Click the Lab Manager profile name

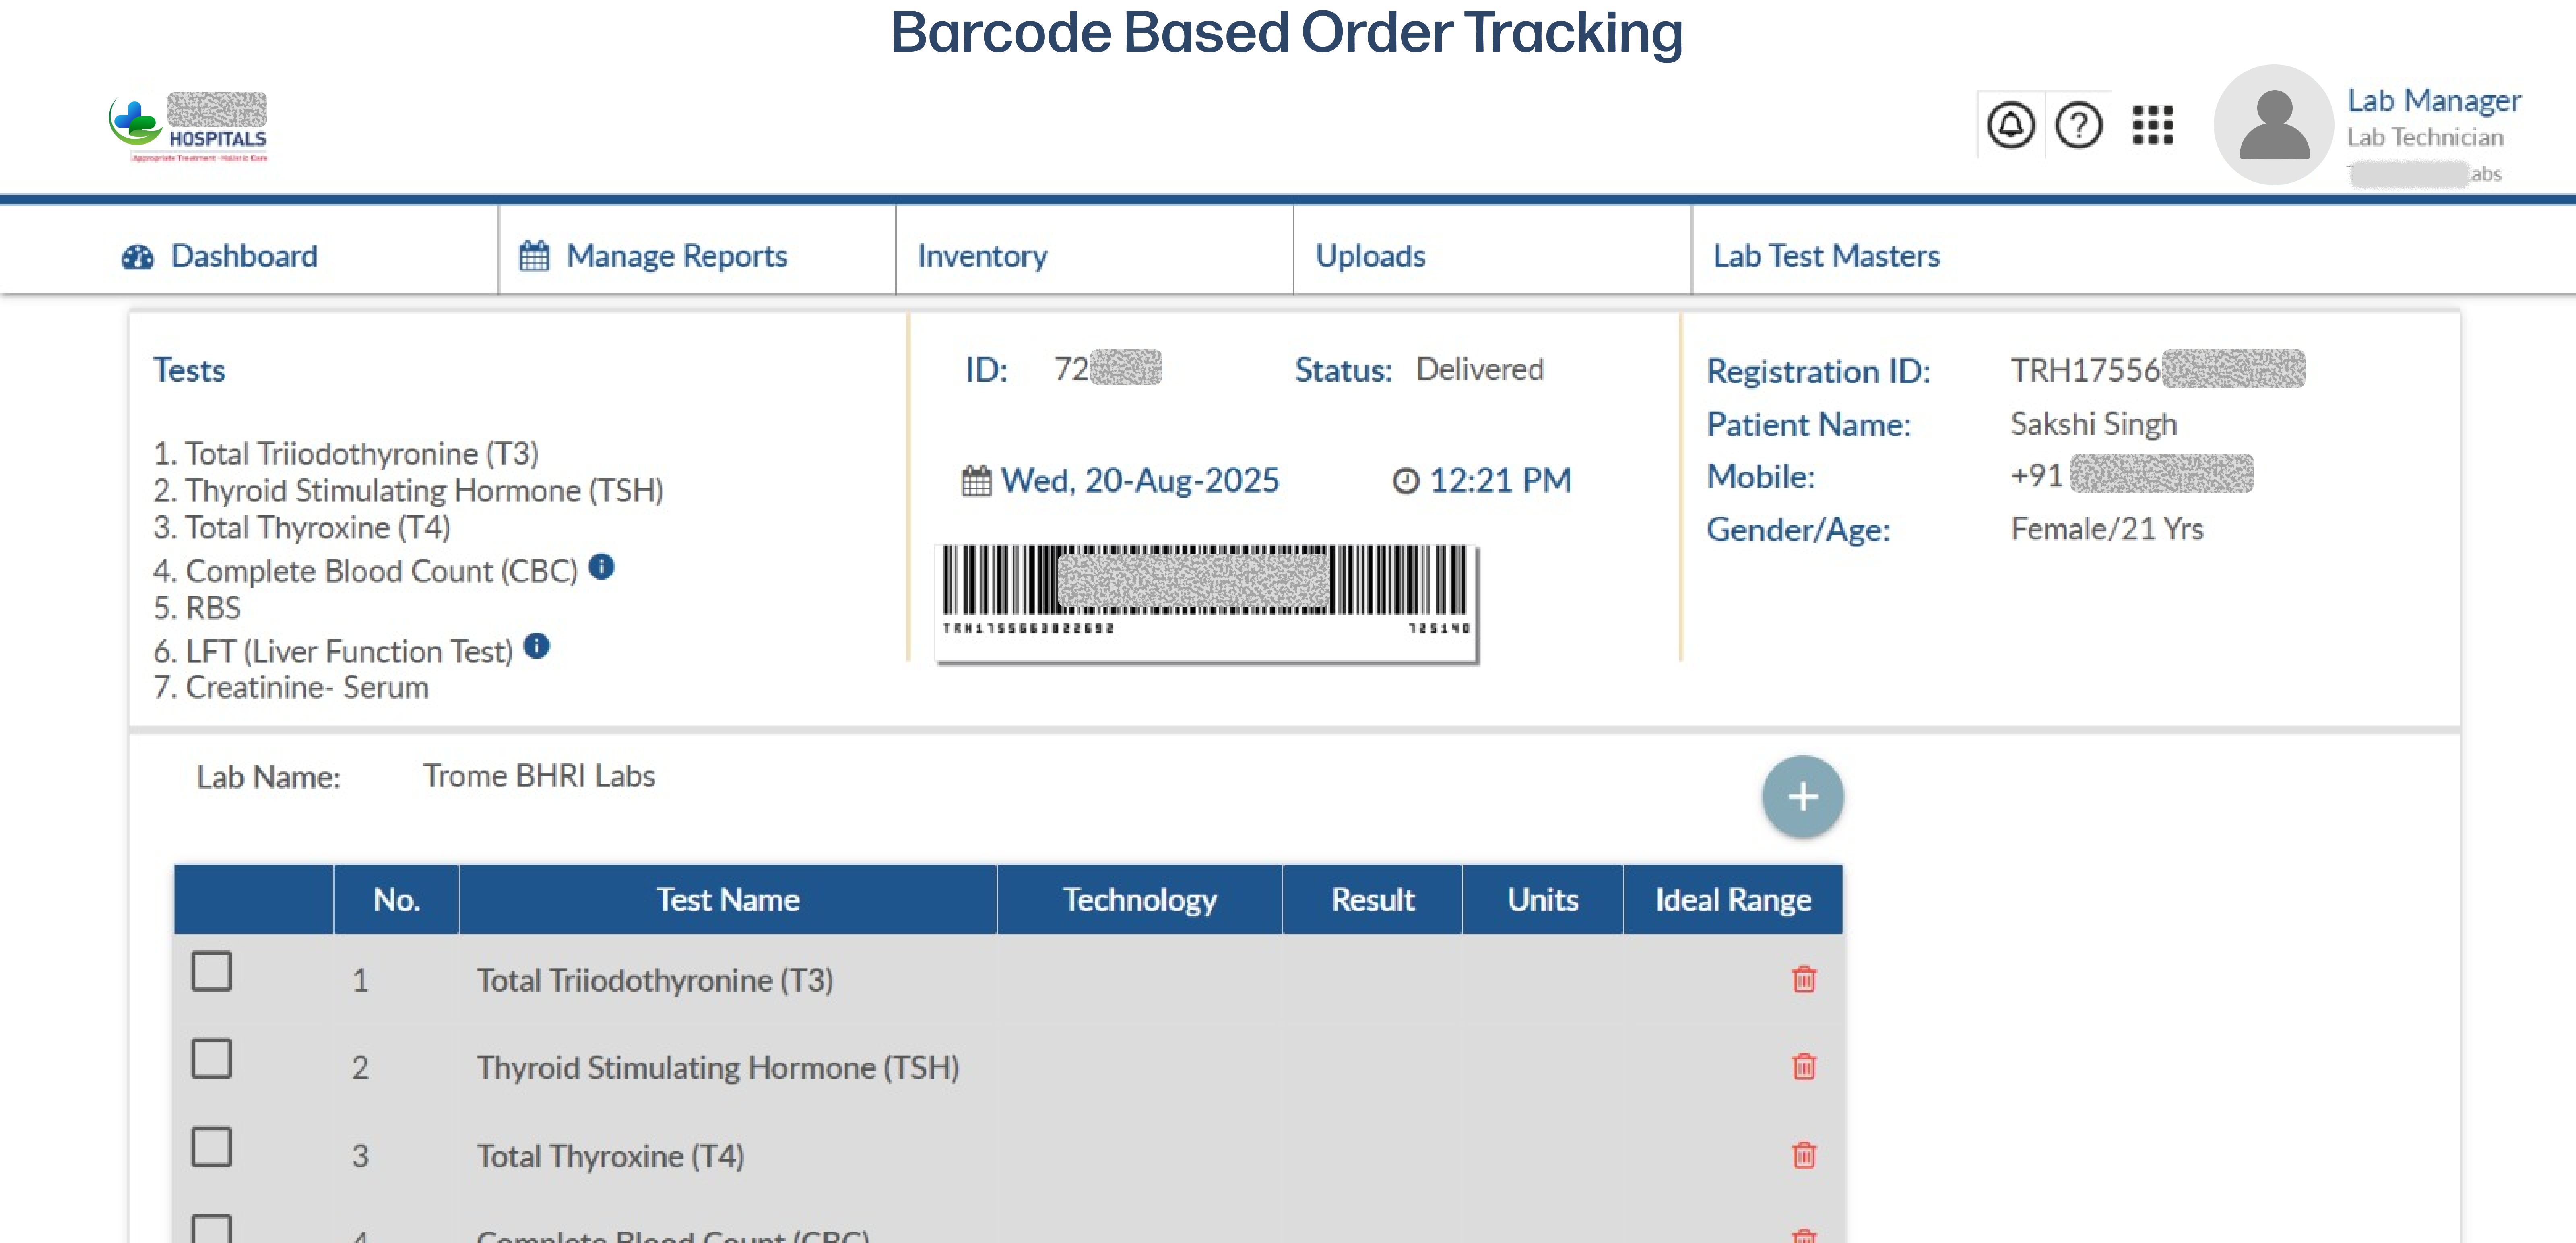click(x=2434, y=101)
